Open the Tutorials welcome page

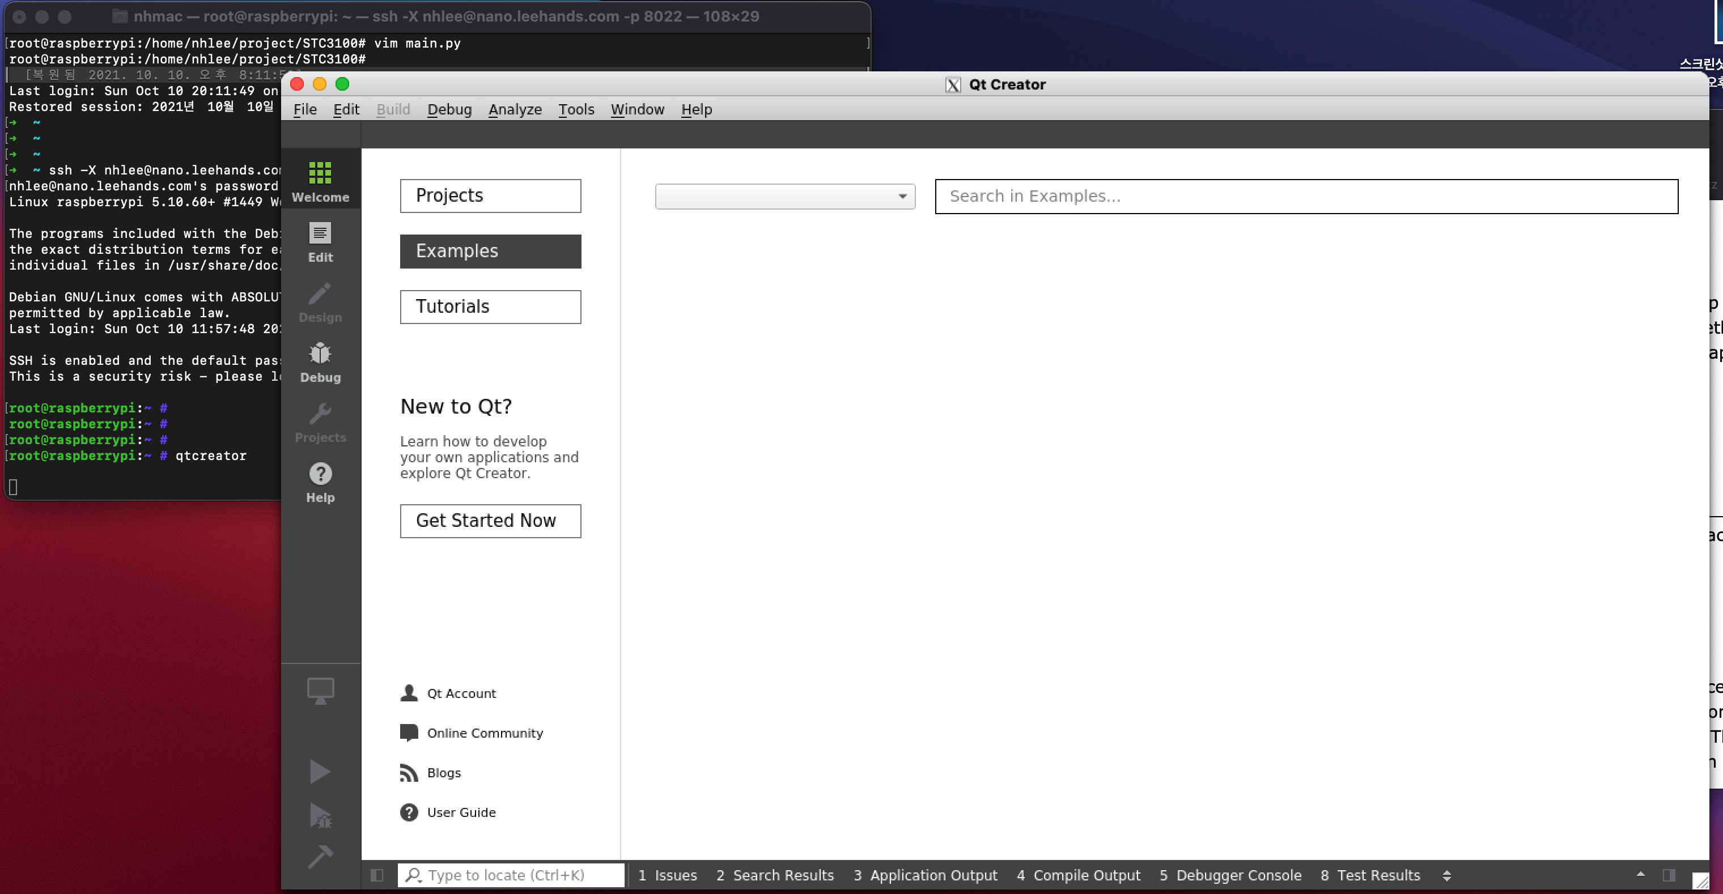(x=490, y=307)
